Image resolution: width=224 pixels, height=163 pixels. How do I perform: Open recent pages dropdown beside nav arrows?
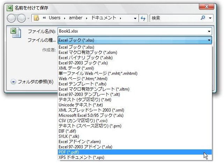click(x=28, y=18)
